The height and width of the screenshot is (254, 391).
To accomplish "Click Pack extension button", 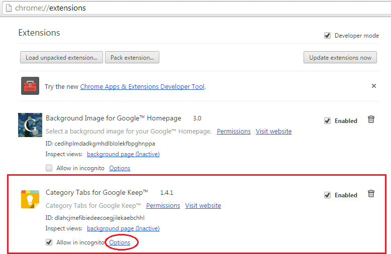I will coord(132,58).
